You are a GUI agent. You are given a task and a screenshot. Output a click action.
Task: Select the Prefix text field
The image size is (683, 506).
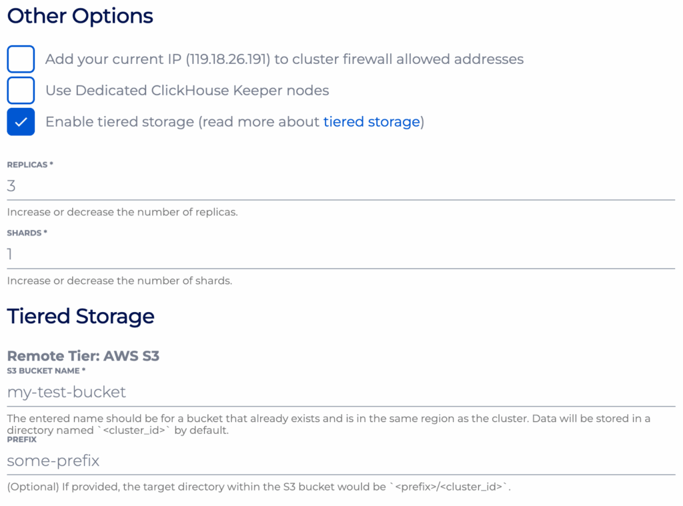tap(340, 461)
